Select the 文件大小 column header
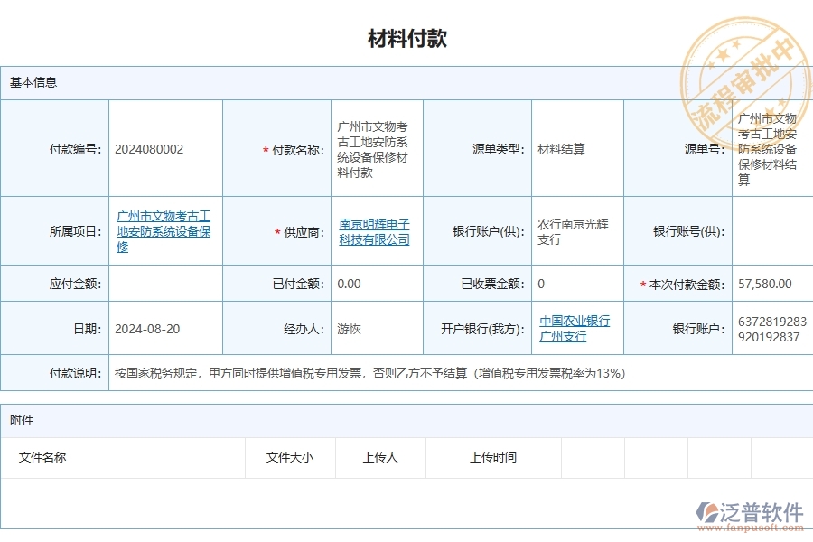The width and height of the screenshot is (813, 542). pyautogui.click(x=290, y=458)
